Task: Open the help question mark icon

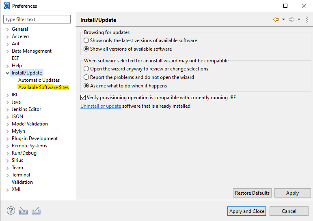Action: click(11, 210)
